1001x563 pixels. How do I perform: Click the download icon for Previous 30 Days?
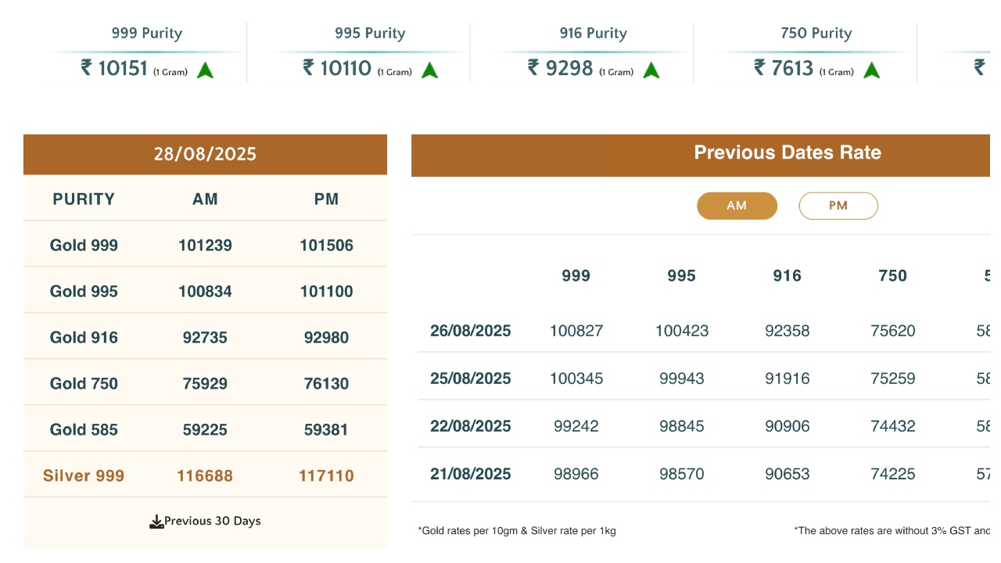(156, 522)
